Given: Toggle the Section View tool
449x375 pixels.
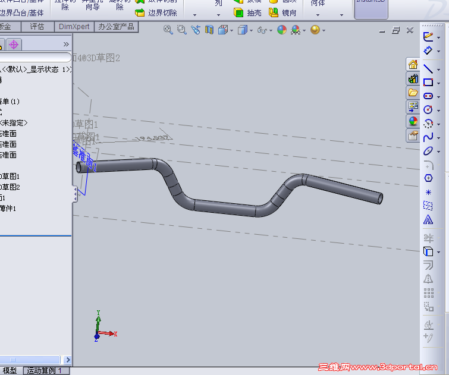Looking at the screenshot, I should (x=209, y=30).
